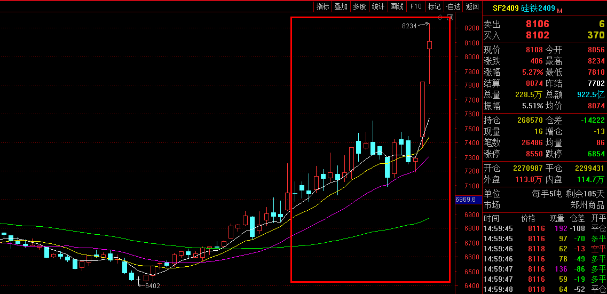
Task: Open the 叠加 overlay menu
Action: click(x=341, y=6)
